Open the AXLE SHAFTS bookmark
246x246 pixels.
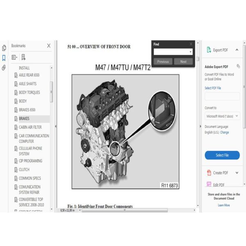[27, 84]
